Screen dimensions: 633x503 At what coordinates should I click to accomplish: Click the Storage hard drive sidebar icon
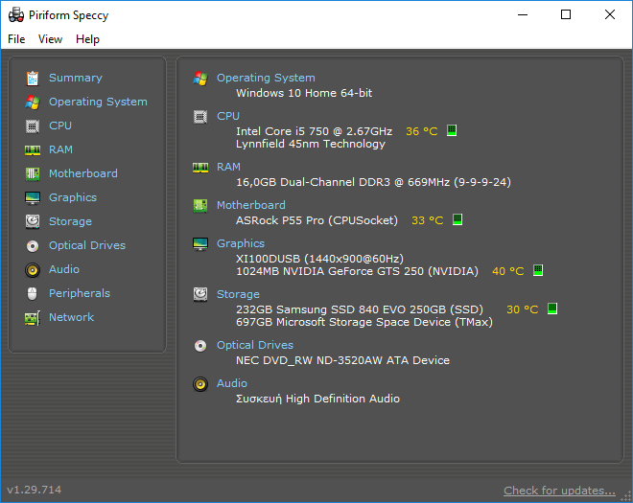point(33,221)
